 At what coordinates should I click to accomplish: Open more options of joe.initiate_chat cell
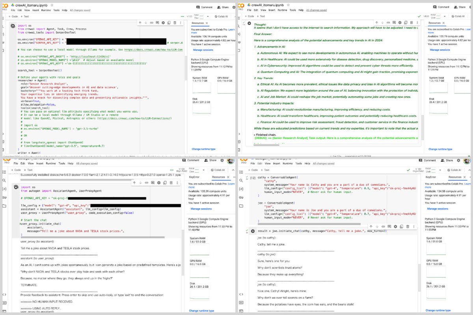[414, 226]
